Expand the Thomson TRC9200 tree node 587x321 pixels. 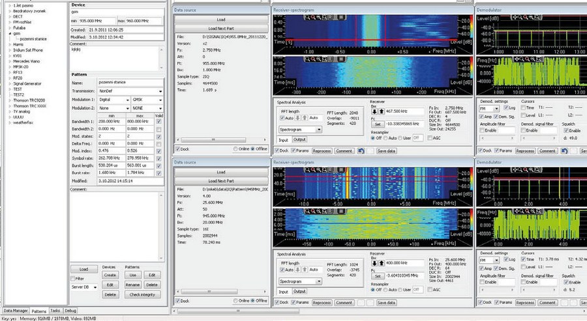10,100
